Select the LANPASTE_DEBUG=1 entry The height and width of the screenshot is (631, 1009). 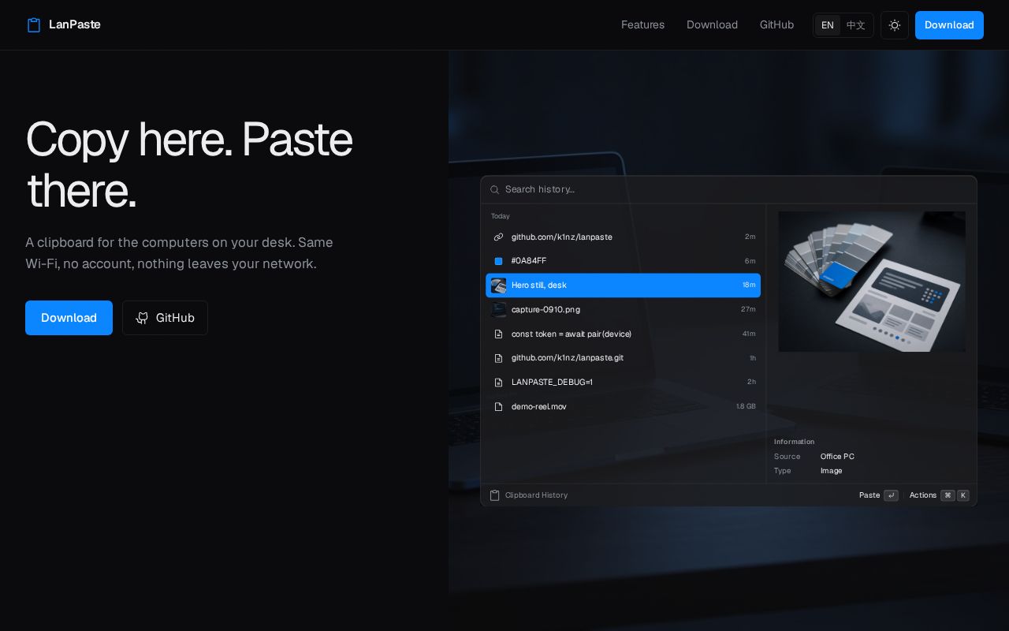coord(623,382)
